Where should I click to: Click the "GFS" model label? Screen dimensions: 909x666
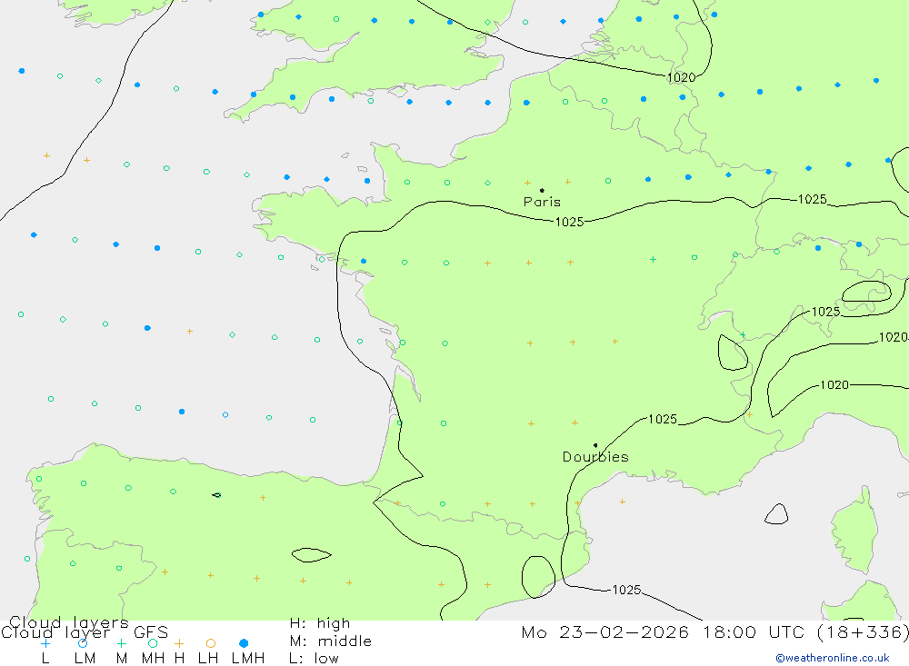click(151, 631)
